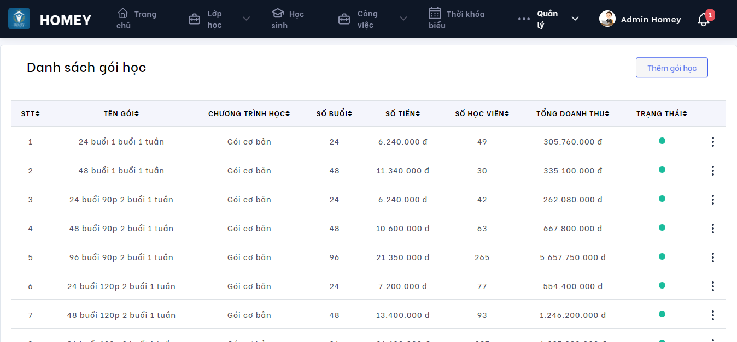This screenshot has width=737, height=342.
Task: Click the Thêm gói học button
Action: [x=671, y=68]
